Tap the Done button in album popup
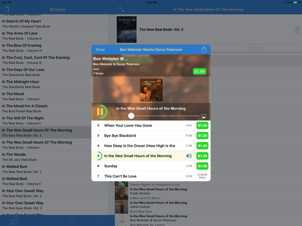 (100, 50)
